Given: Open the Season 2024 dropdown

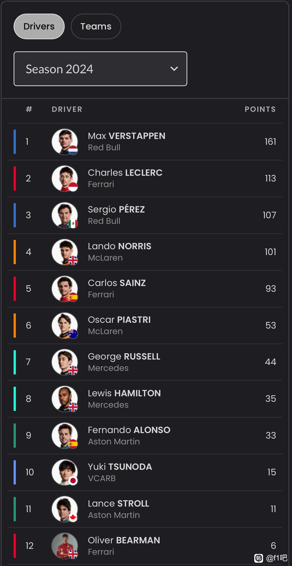Looking at the screenshot, I should (100, 69).
